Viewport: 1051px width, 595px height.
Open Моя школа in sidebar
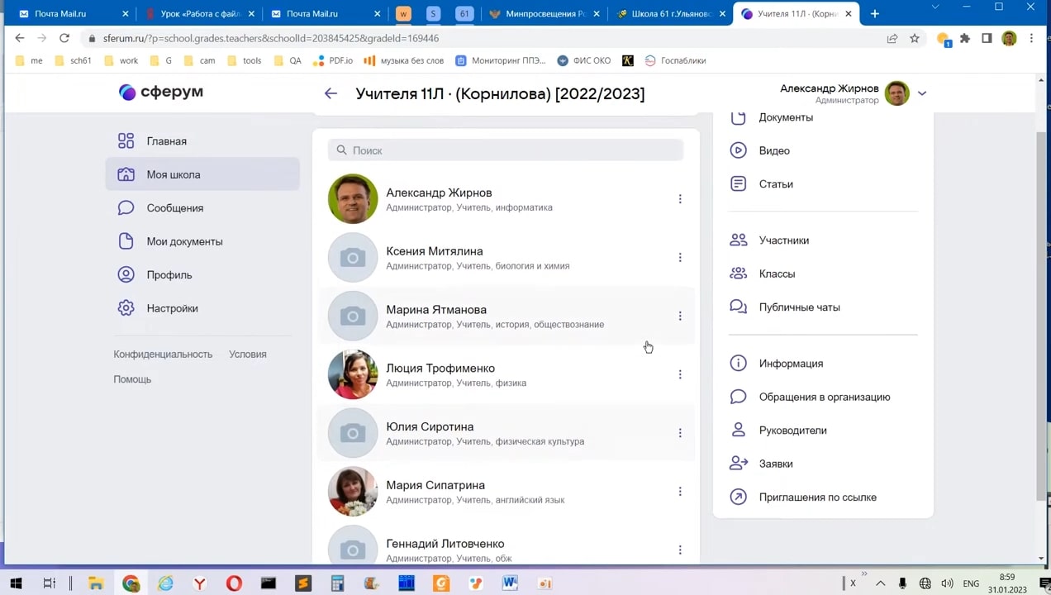202,174
